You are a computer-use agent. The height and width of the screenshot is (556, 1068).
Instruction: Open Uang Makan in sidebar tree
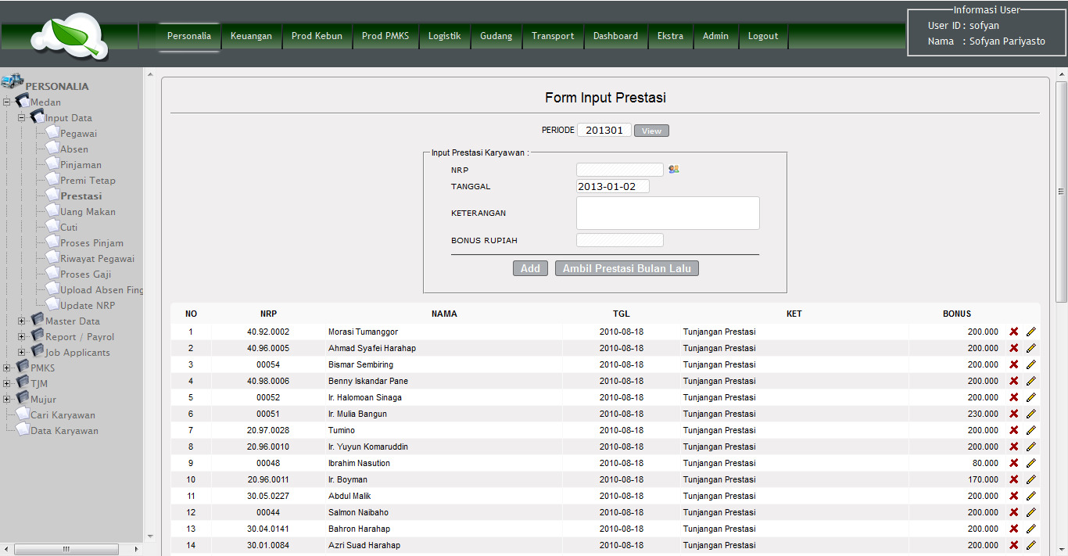[88, 212]
